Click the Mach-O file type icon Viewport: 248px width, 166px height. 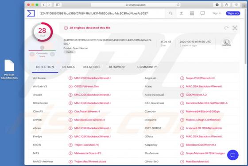point(226,43)
